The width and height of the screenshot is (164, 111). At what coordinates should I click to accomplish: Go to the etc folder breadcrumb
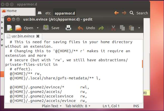48,13
